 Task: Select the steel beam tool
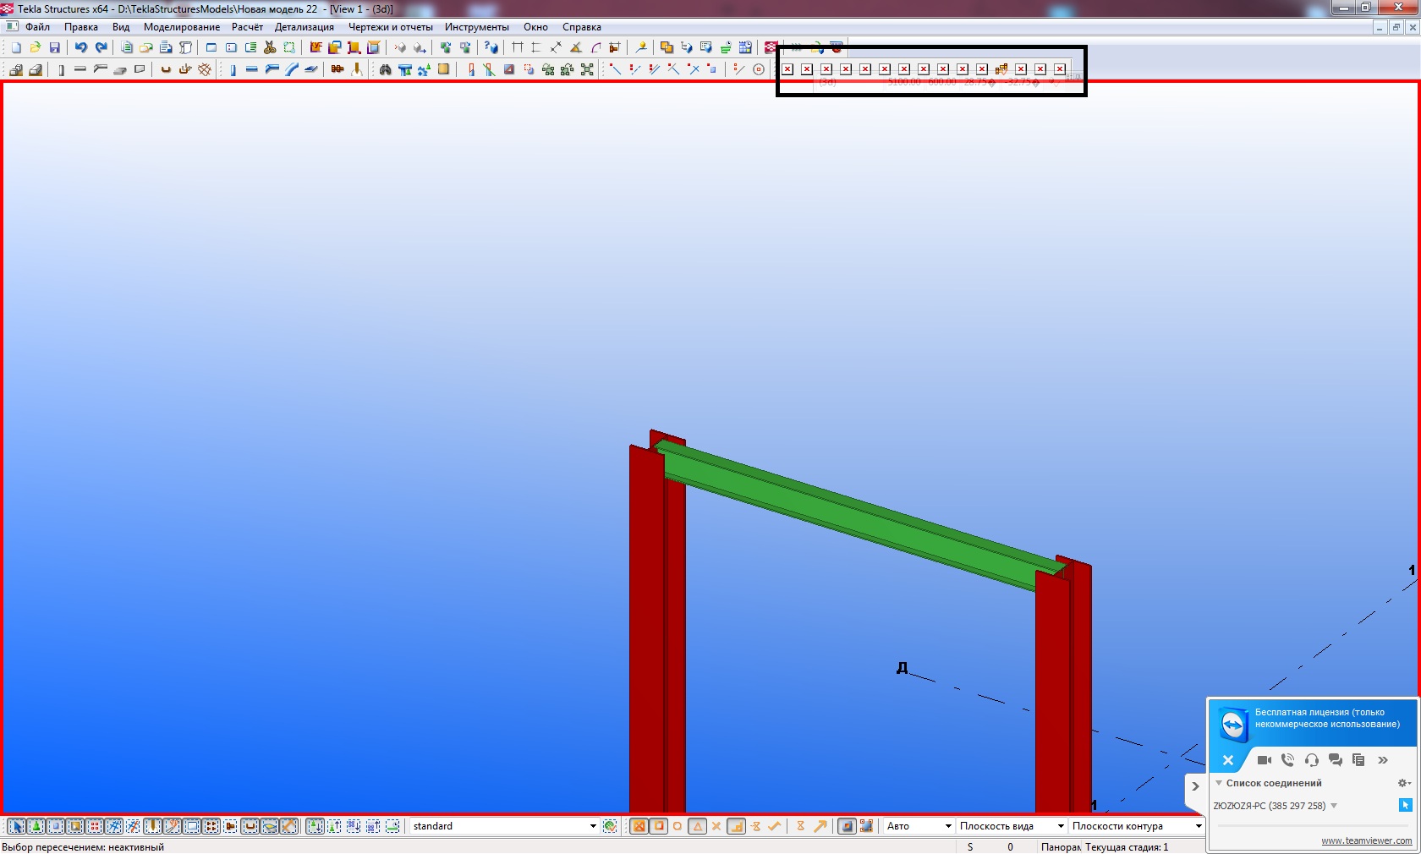click(x=252, y=69)
